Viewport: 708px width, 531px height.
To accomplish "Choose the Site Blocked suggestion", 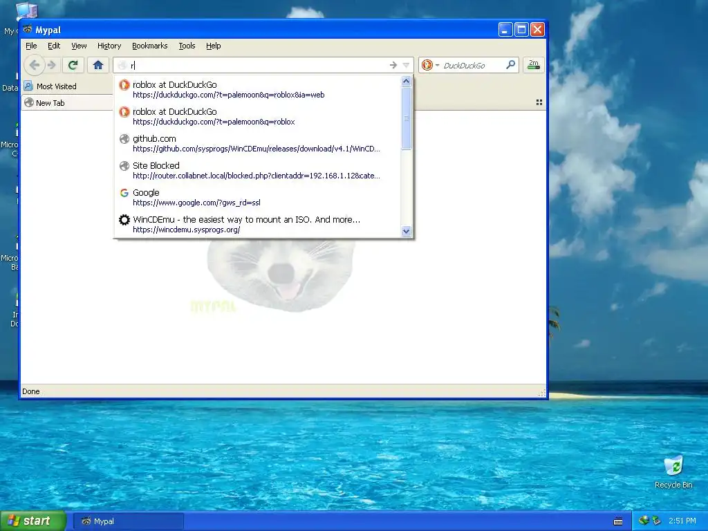I will (257, 170).
